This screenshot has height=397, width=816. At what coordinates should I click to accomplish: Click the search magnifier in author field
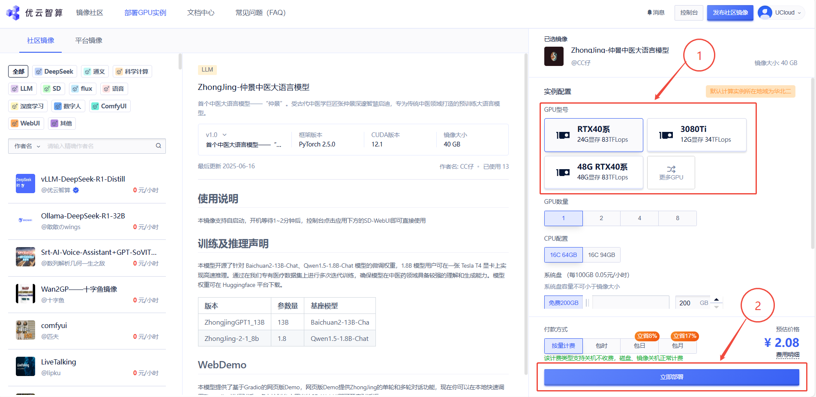[159, 146]
